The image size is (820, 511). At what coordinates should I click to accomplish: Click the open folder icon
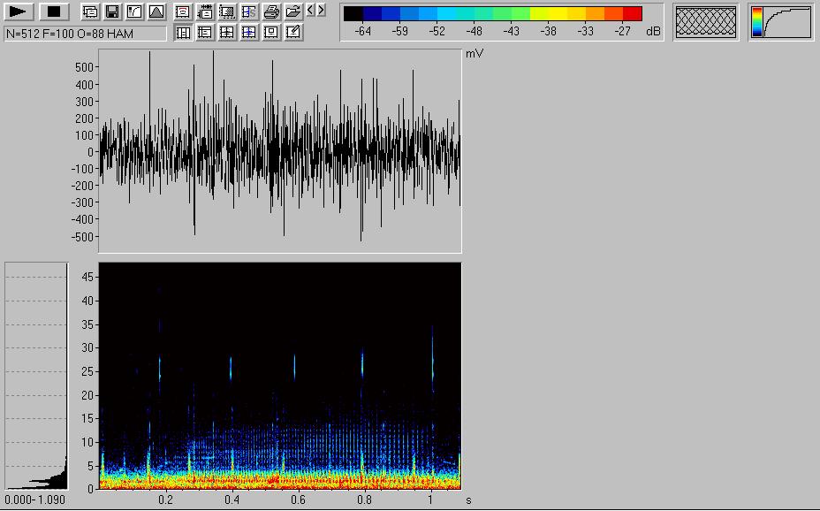coord(292,12)
